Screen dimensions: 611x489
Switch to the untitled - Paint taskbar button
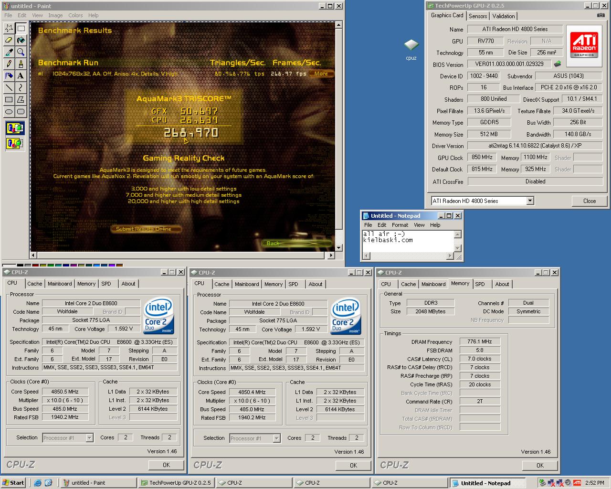98,482
